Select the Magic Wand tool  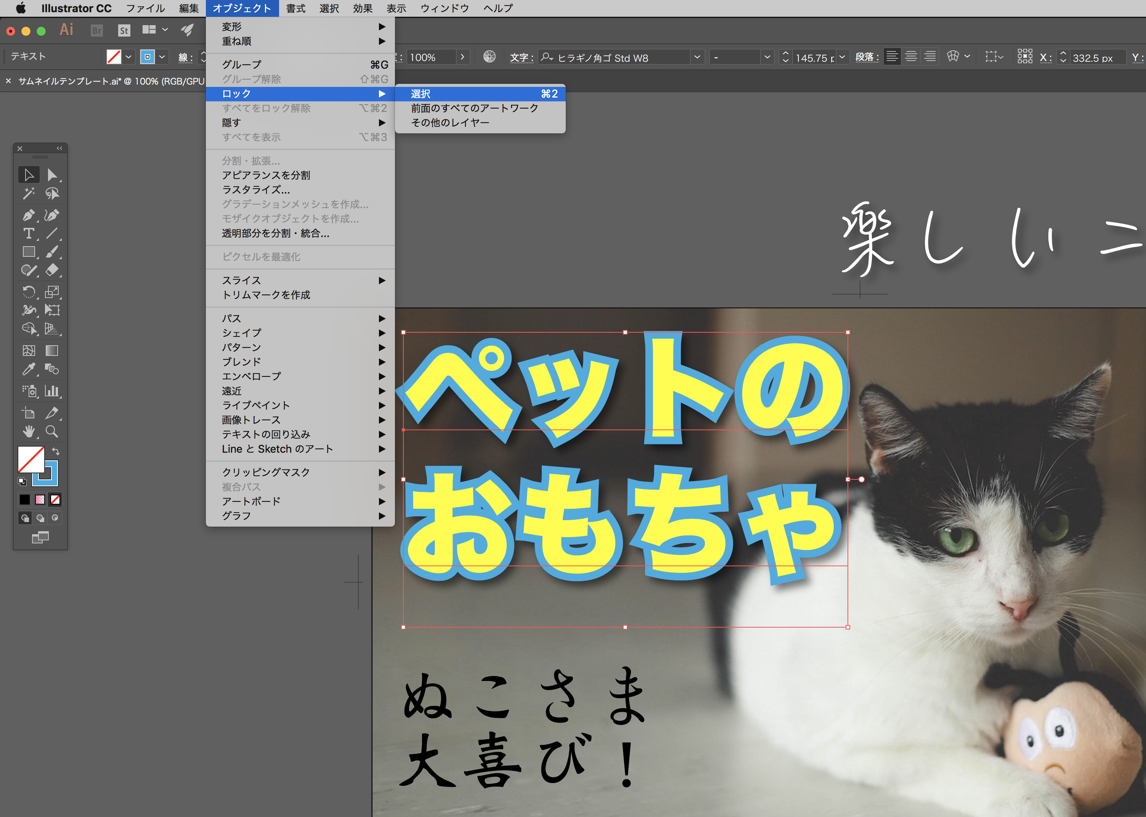(x=29, y=193)
